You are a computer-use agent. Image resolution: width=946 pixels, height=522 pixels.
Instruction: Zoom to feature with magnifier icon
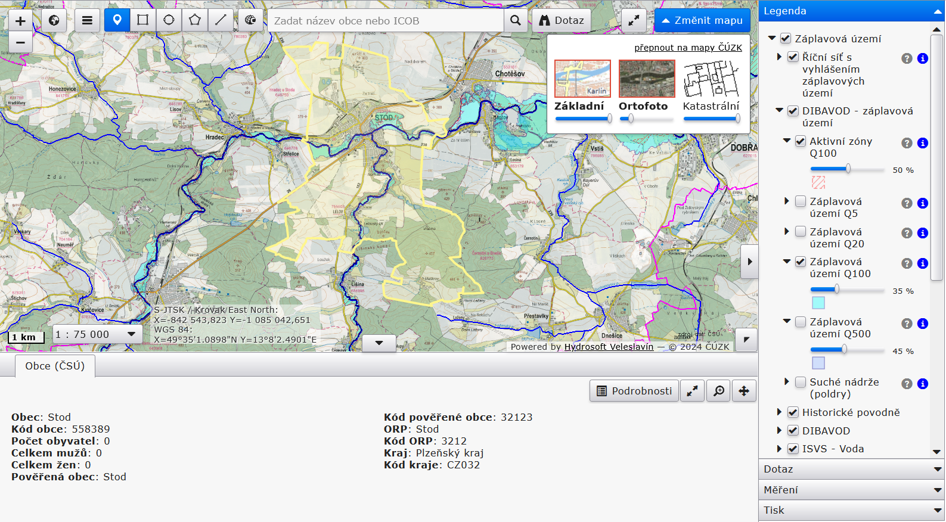[x=719, y=391]
